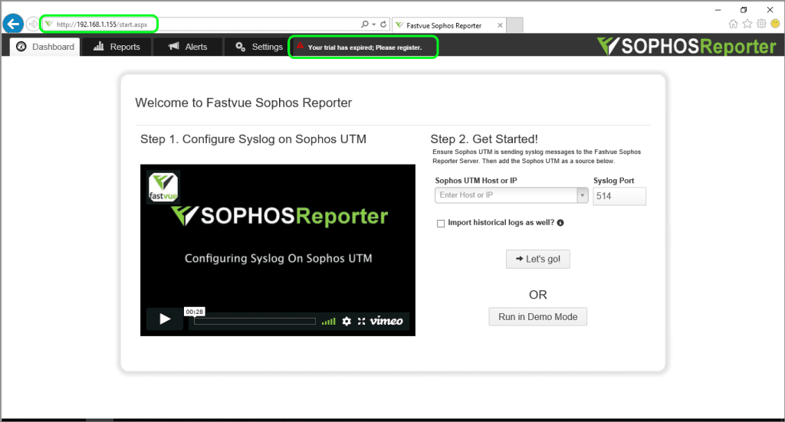The height and width of the screenshot is (422, 785).
Task: Switch to the Dashboard tab
Action: [45, 47]
